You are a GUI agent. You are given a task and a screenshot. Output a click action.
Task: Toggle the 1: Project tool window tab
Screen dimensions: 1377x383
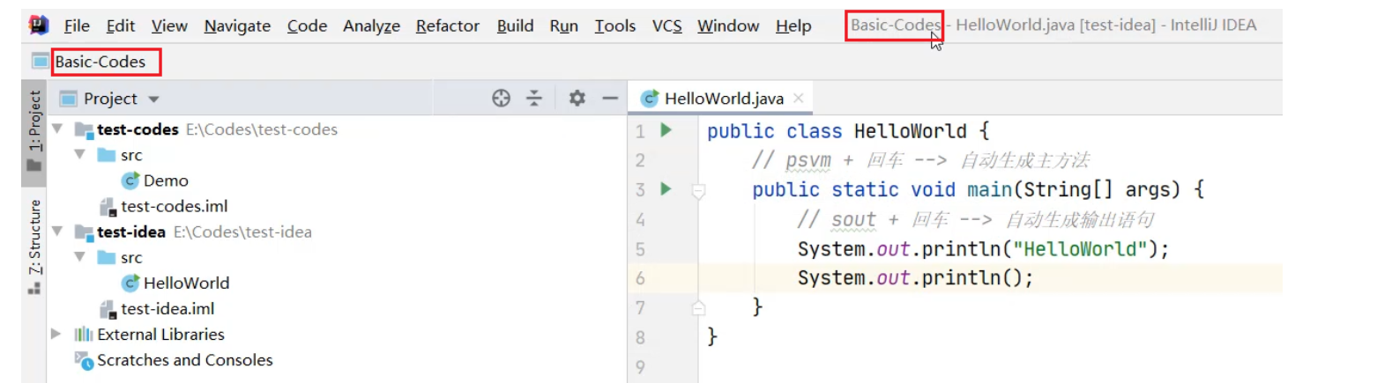tap(34, 133)
